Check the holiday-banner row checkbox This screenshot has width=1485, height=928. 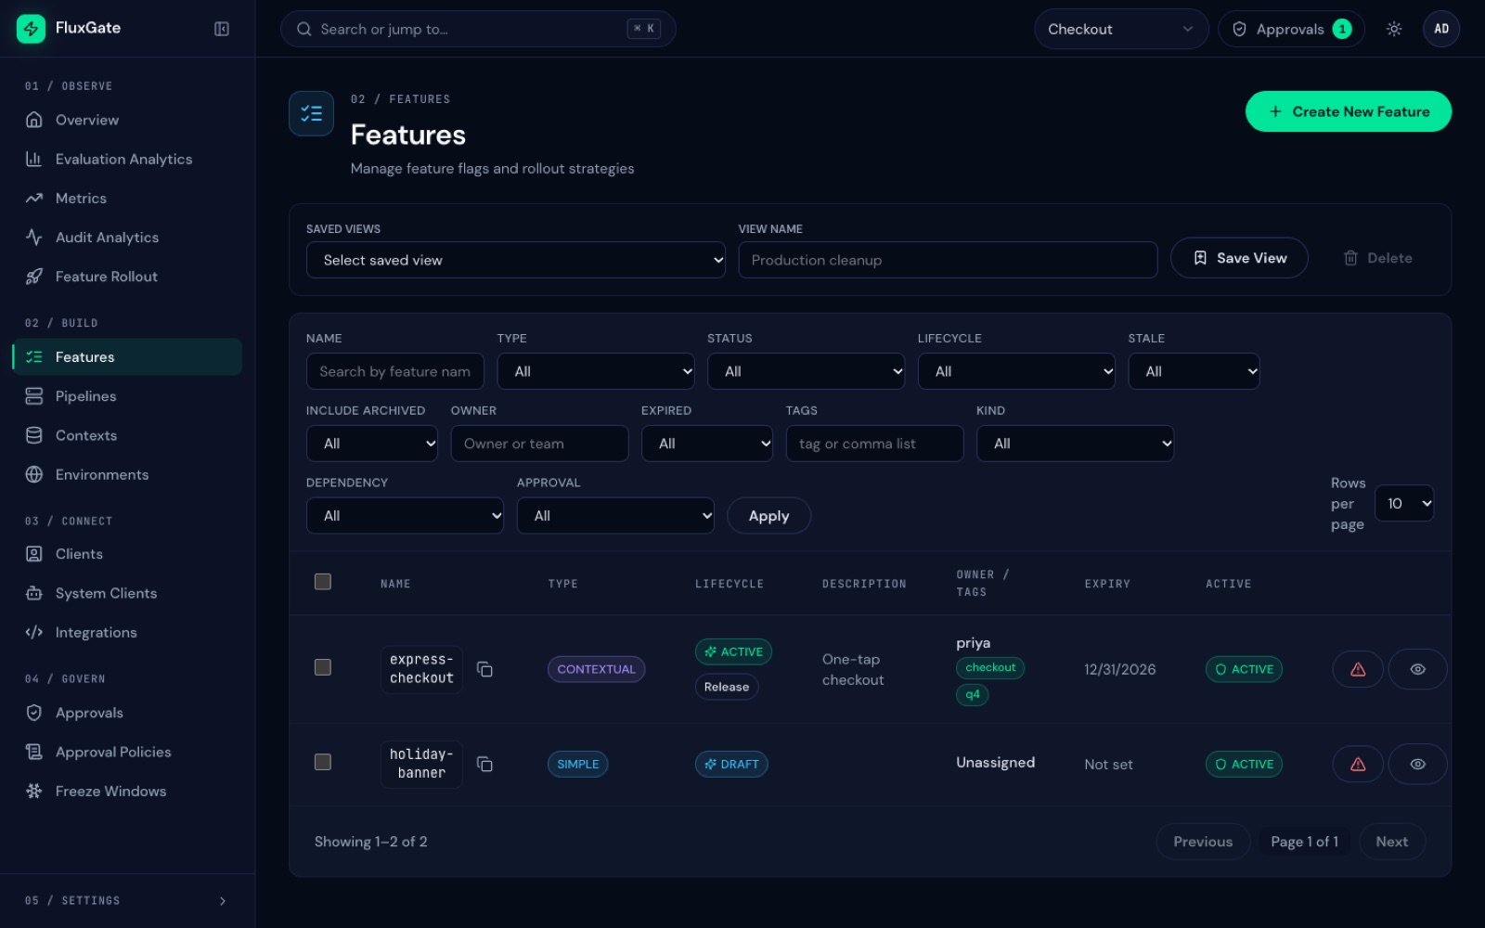point(323,762)
